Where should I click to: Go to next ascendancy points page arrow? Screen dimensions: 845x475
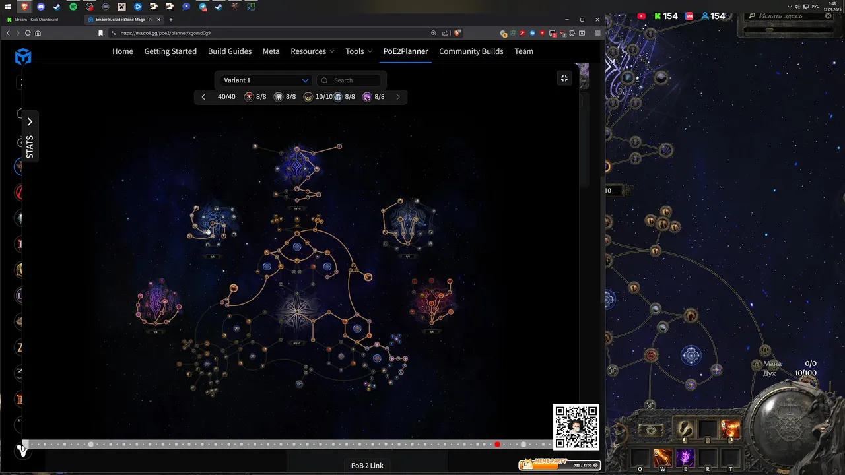point(397,97)
